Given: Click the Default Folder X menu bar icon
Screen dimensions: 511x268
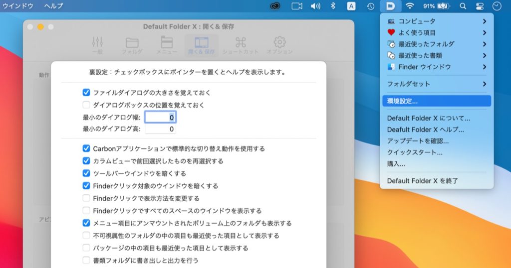Looking at the screenshot, I should click(x=390, y=6).
